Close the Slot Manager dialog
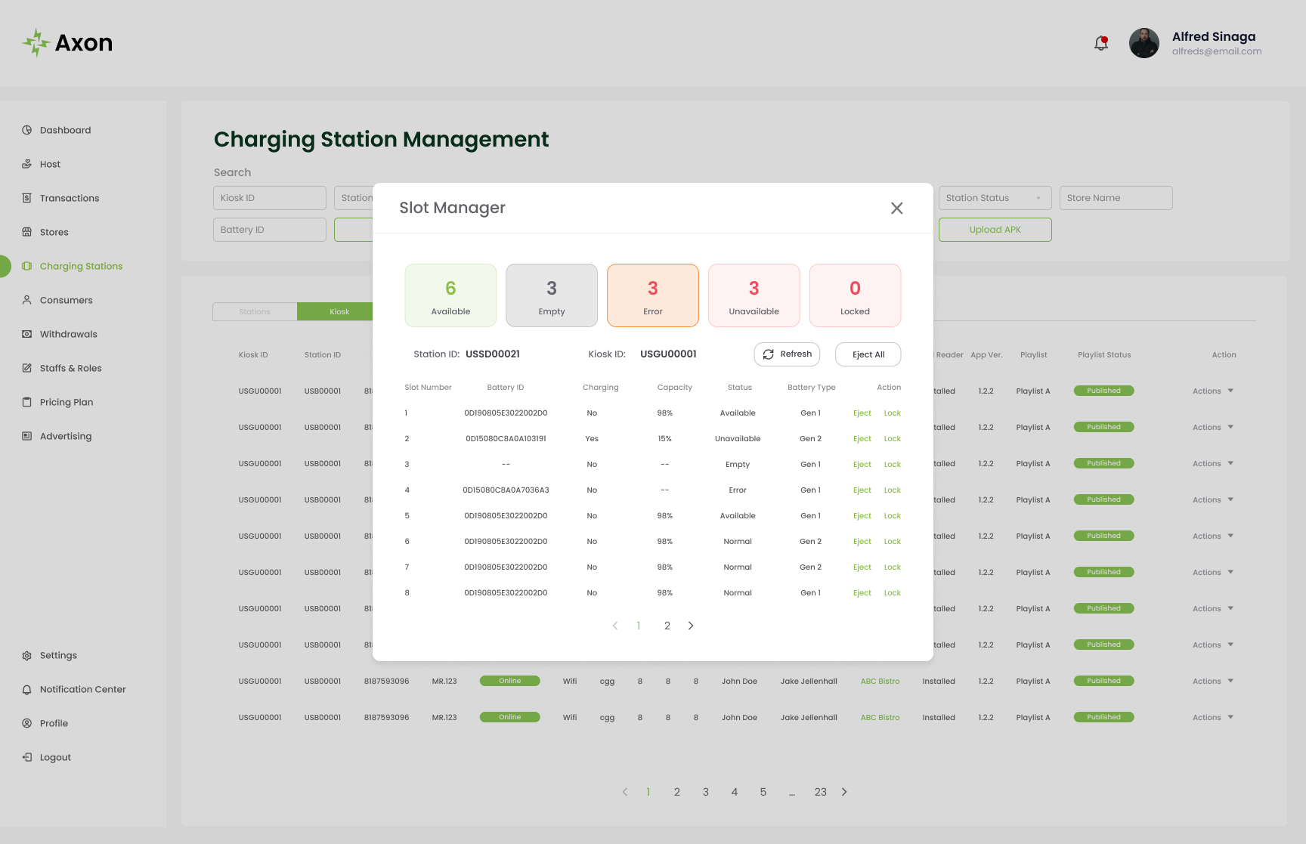 click(896, 208)
